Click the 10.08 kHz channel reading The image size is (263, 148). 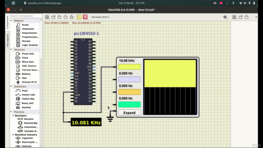[127, 60]
